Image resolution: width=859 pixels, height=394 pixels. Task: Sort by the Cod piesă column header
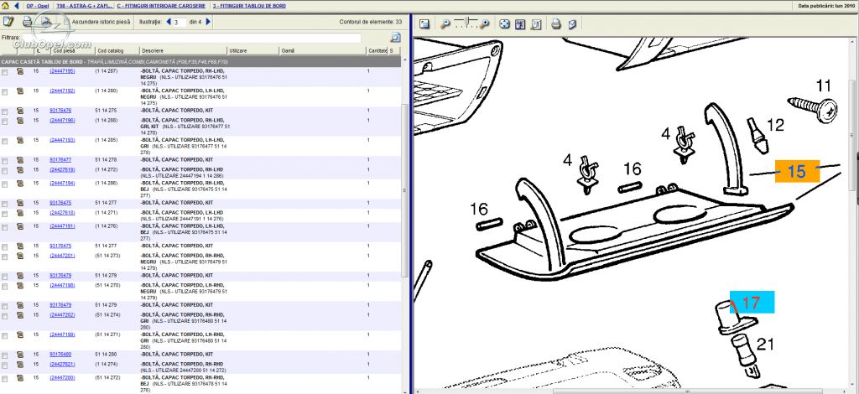click(65, 50)
